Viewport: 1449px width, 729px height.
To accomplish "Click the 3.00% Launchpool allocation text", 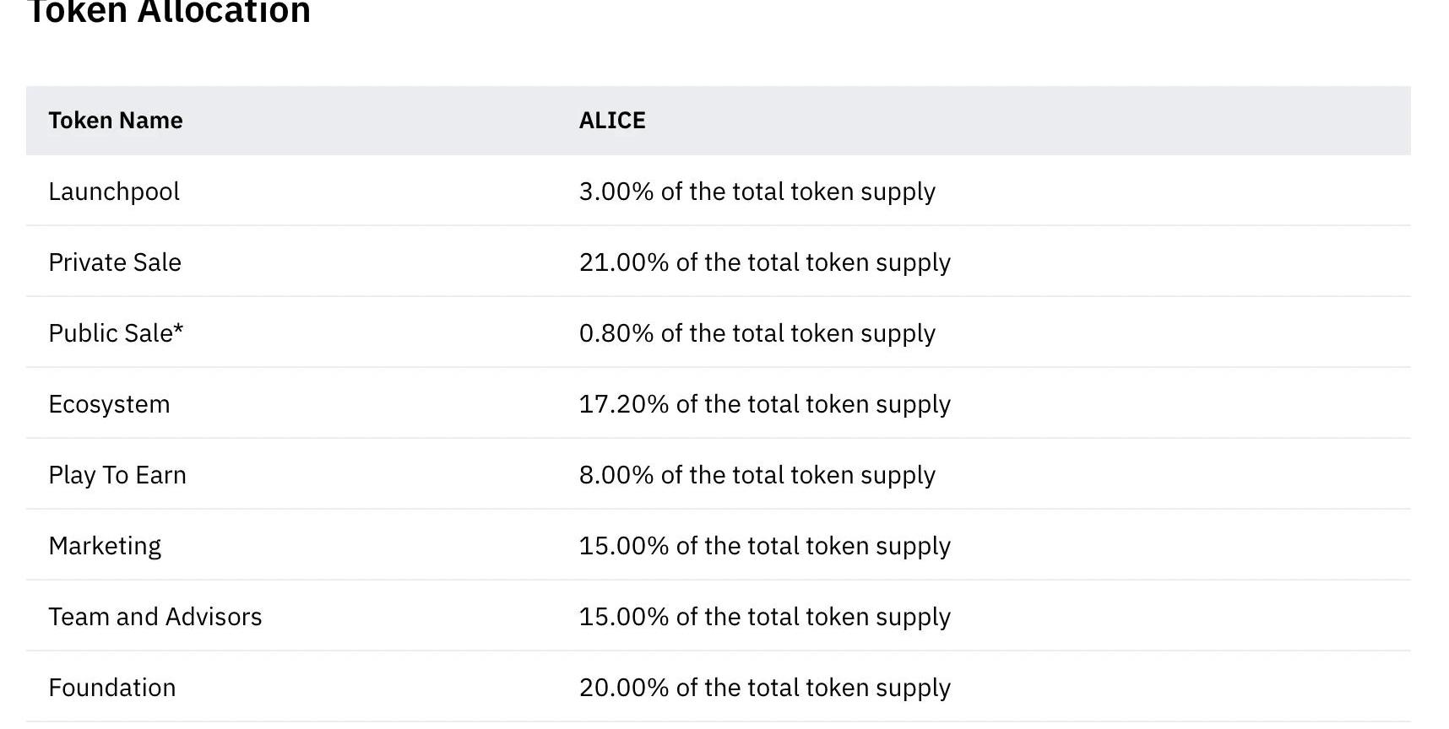I will coord(757,192).
